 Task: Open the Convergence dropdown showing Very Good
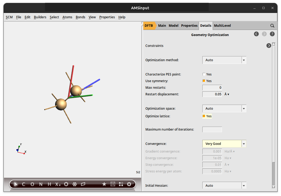point(243,144)
